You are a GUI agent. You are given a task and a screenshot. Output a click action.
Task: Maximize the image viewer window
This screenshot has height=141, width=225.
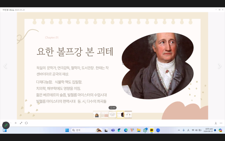click(x=220, y=10)
